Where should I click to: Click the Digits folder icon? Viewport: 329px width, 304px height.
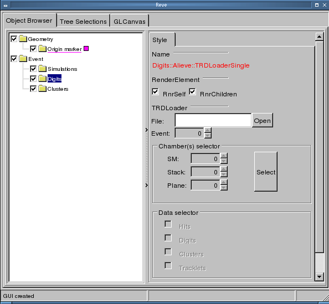tap(43, 79)
